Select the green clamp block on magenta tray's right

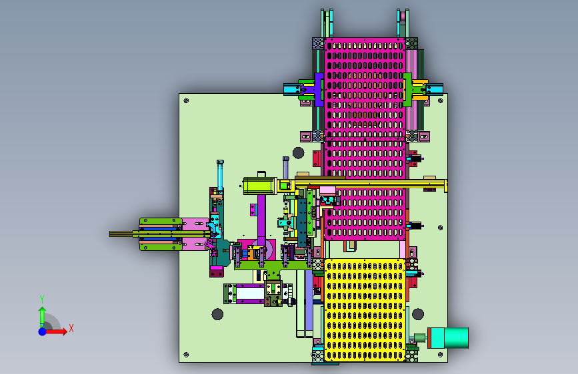[x=407, y=90]
